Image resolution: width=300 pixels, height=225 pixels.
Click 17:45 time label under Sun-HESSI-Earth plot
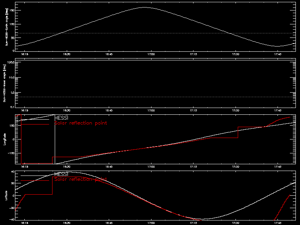pos(278,54)
